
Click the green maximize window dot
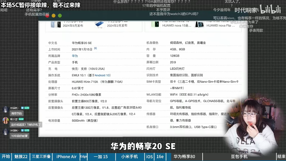(60, 16)
